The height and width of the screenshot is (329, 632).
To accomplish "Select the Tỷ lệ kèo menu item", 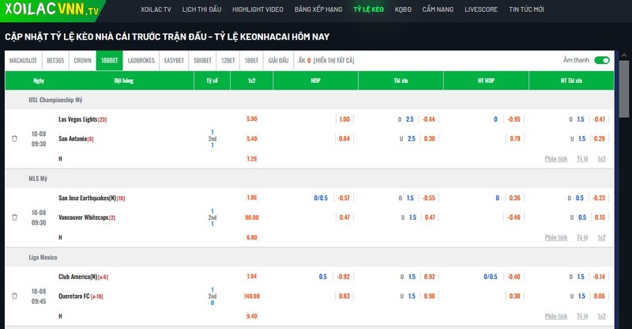I will point(368,9).
